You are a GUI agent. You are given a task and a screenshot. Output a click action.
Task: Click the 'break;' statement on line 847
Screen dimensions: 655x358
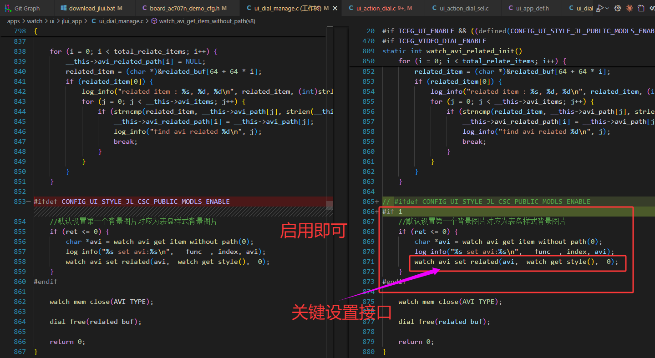click(x=126, y=141)
